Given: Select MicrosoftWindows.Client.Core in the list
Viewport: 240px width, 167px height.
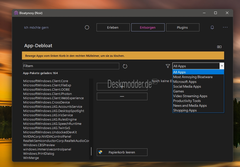Looking at the screenshot, I should tap(46, 81).
